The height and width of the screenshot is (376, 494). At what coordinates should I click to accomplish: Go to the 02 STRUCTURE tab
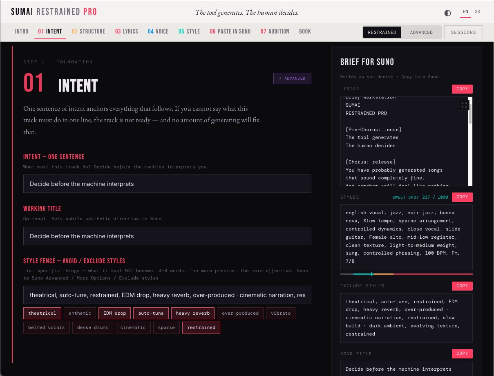pos(89,31)
